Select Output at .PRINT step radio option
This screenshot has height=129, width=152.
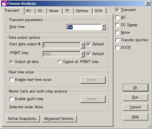[x=60, y=62]
